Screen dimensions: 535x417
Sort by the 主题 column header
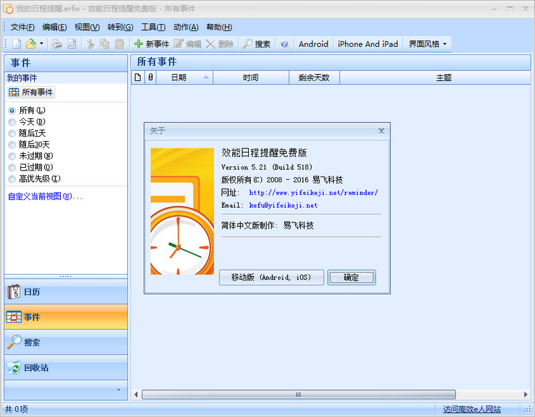(x=435, y=78)
